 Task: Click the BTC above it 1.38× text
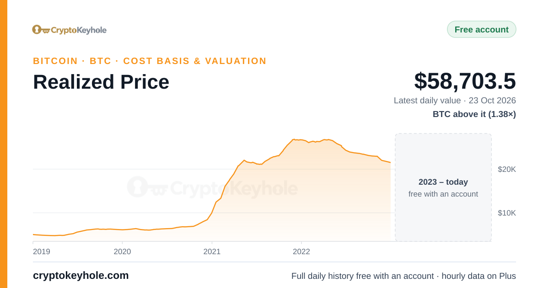474,114
